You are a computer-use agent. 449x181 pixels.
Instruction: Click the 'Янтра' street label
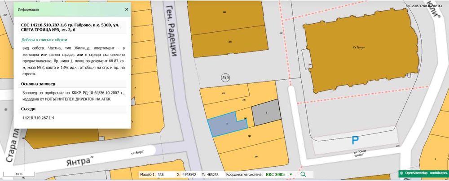point(79,161)
